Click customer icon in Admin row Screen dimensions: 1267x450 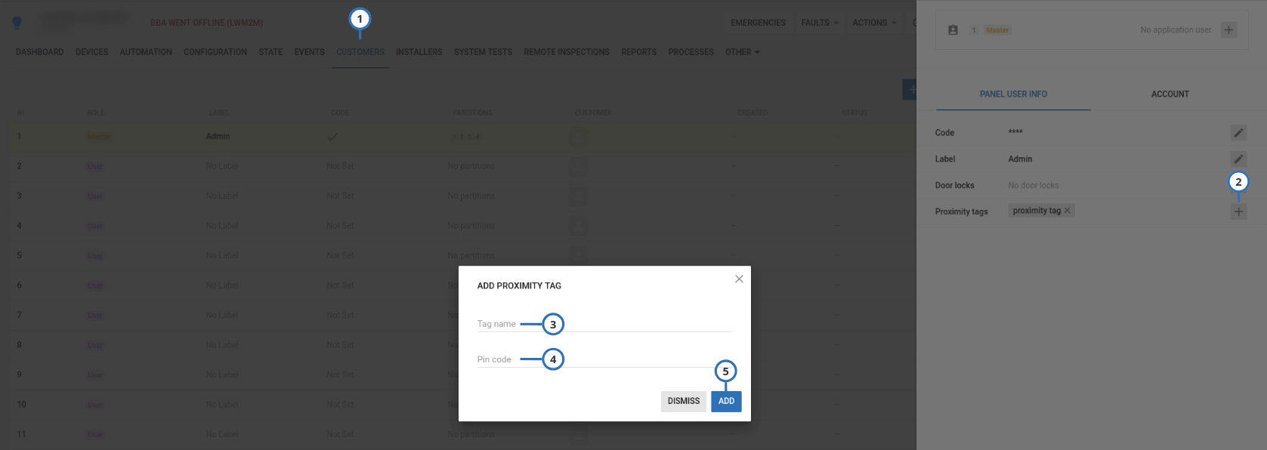pyautogui.click(x=577, y=137)
